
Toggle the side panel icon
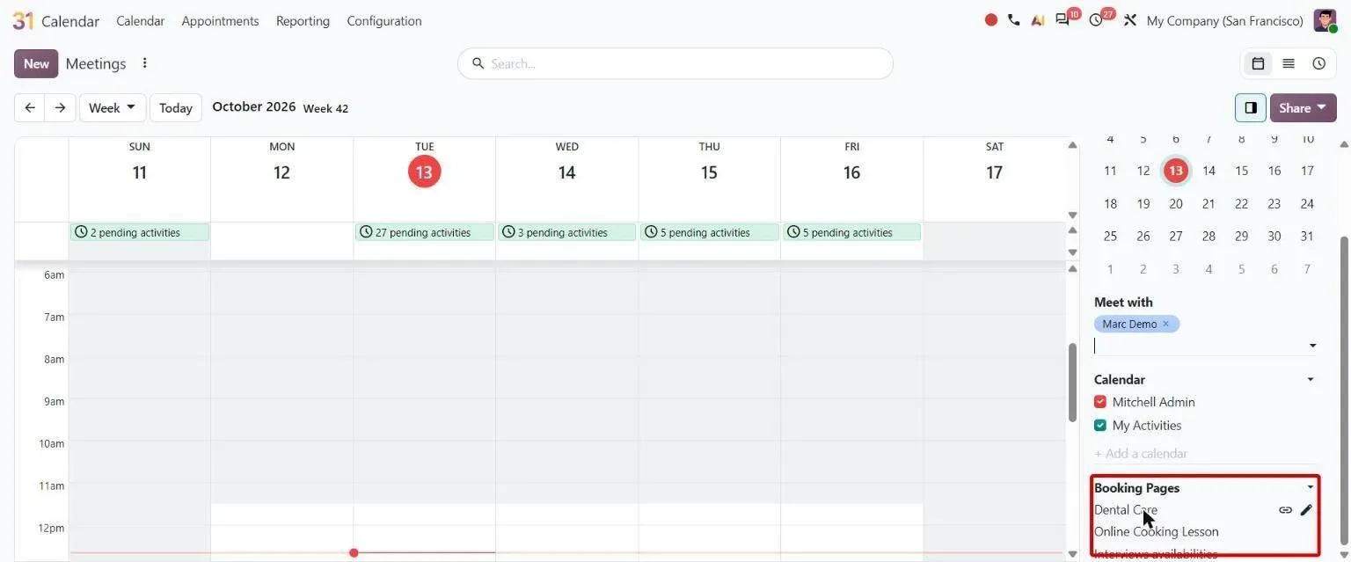(x=1251, y=107)
